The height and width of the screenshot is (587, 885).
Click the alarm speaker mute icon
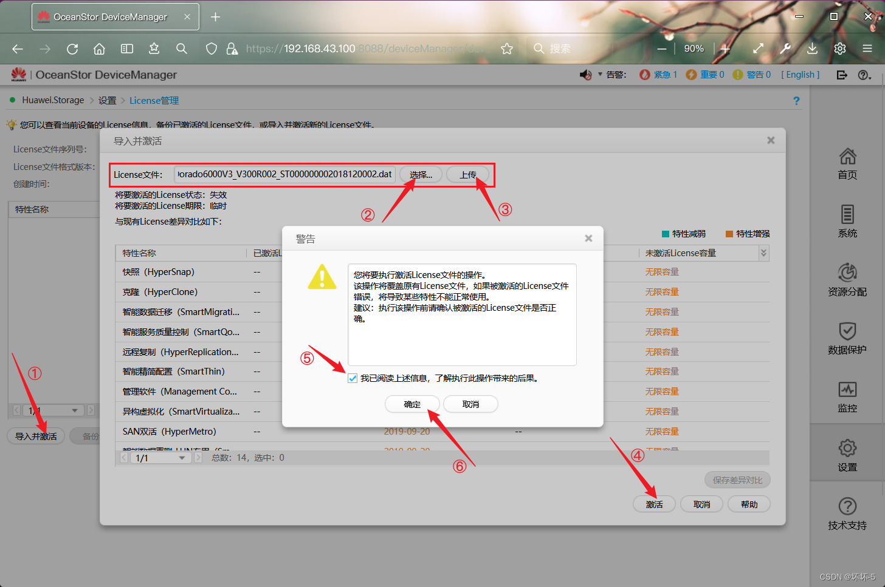(x=585, y=75)
